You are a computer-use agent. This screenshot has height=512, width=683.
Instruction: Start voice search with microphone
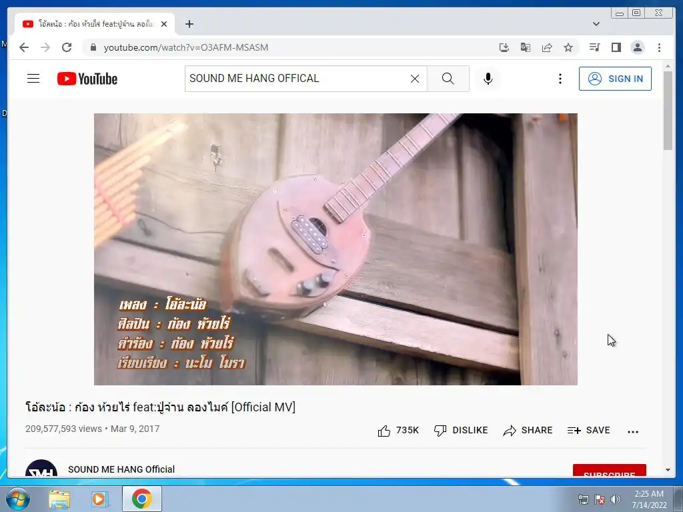(x=488, y=79)
